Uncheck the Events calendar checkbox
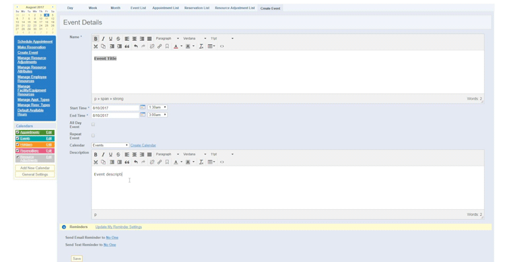 tap(18, 139)
